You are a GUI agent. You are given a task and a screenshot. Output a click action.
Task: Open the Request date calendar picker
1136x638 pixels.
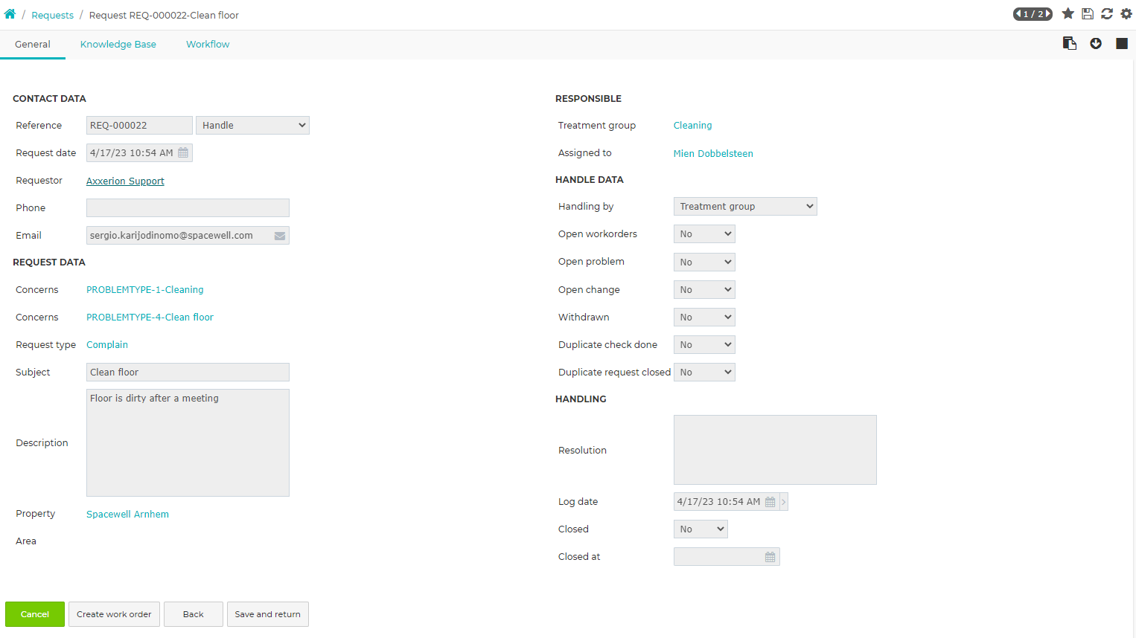(183, 152)
